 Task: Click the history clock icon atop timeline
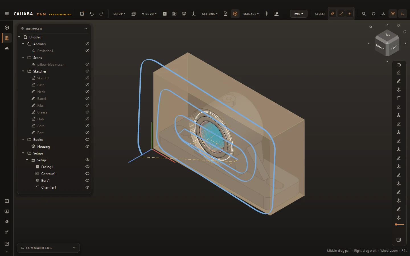(399, 65)
